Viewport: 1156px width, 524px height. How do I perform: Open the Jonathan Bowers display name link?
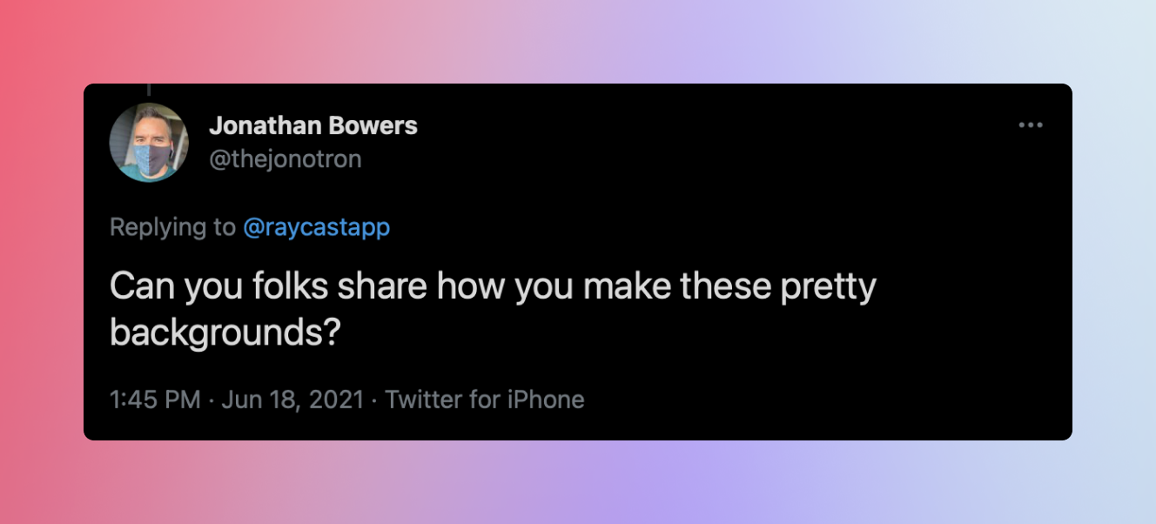click(313, 125)
